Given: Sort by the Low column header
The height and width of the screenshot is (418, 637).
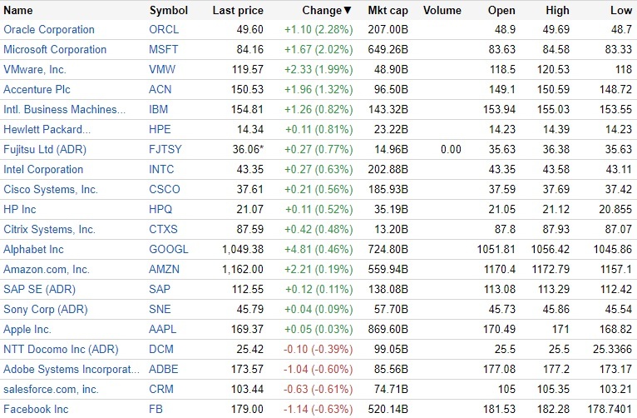Looking at the screenshot, I should point(621,11).
